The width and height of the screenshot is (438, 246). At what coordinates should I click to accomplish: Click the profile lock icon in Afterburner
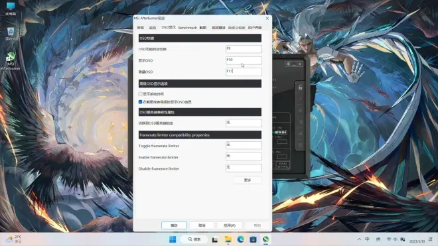click(300, 87)
